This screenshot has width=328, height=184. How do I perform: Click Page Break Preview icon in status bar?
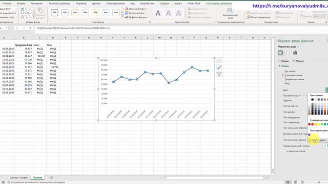coord(302,182)
